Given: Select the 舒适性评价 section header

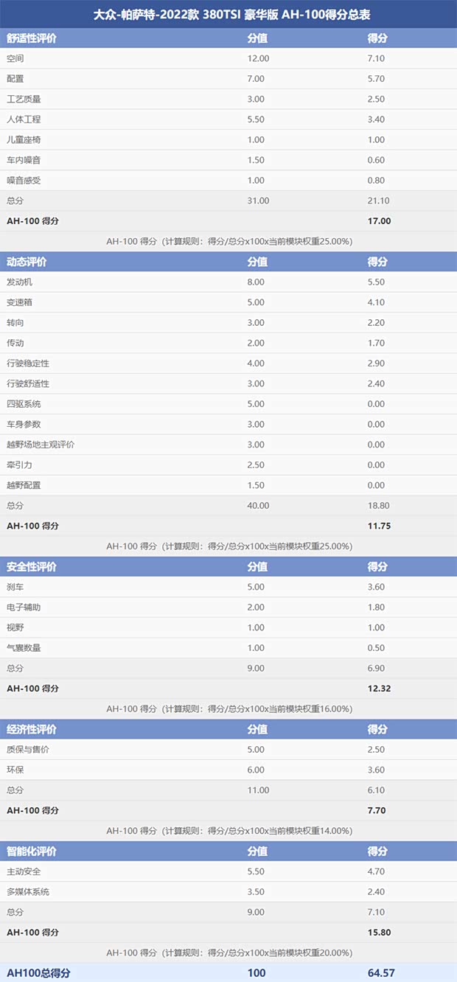Looking at the screenshot, I should coord(32,38).
